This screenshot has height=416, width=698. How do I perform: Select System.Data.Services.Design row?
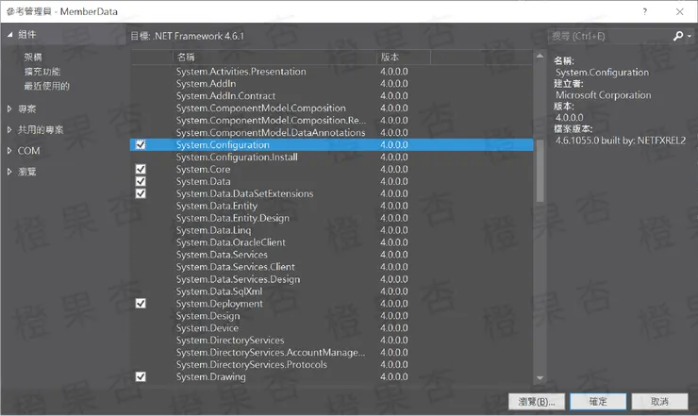pos(332,279)
